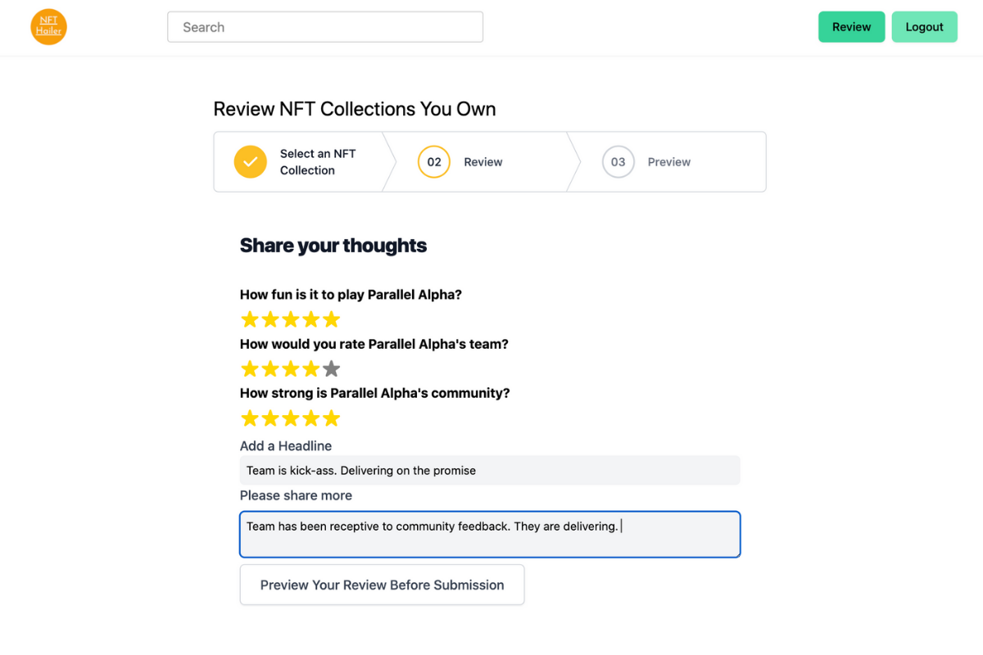Click the green Review button
Viewport: 983px width, 655px height.
(x=851, y=27)
